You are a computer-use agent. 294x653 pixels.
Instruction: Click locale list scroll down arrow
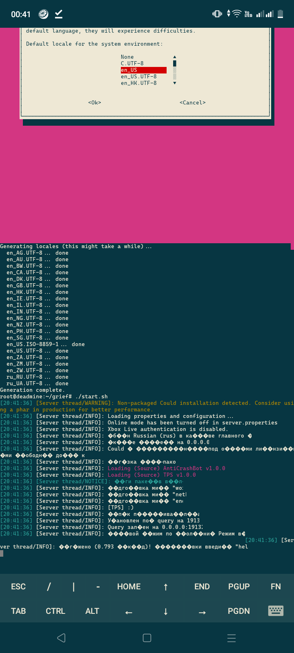tap(175, 83)
